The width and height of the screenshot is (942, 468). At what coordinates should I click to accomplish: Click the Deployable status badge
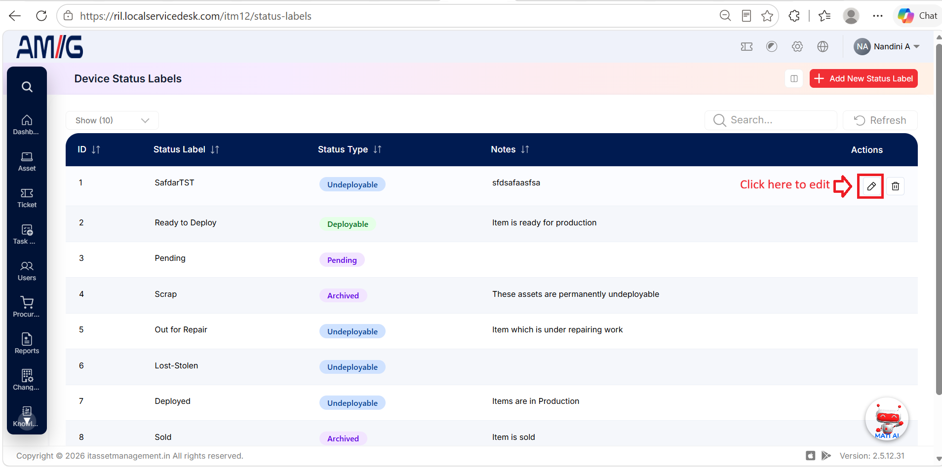348,224
